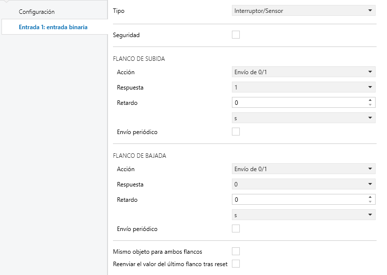This screenshot has height=275, width=387.
Task: Open Respuesta dropdown showing value 1
Action: coord(304,87)
